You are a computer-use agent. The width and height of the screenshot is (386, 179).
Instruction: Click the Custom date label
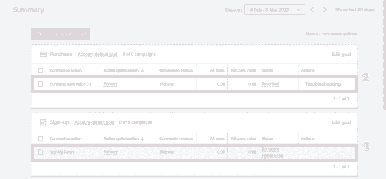coord(233,10)
